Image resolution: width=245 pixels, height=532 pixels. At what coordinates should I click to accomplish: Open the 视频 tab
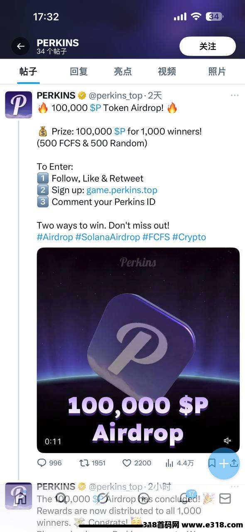coord(167,71)
